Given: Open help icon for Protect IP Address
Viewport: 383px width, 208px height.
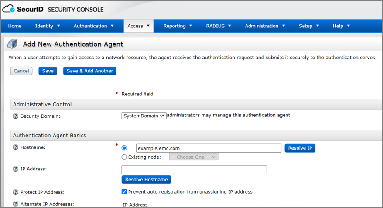Looking at the screenshot, I should [x=16, y=192].
